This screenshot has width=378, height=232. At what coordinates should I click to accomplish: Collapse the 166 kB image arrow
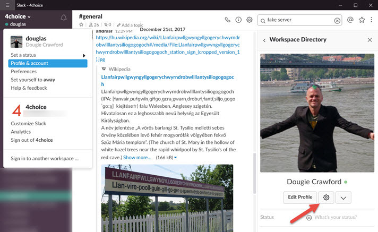click(x=176, y=158)
